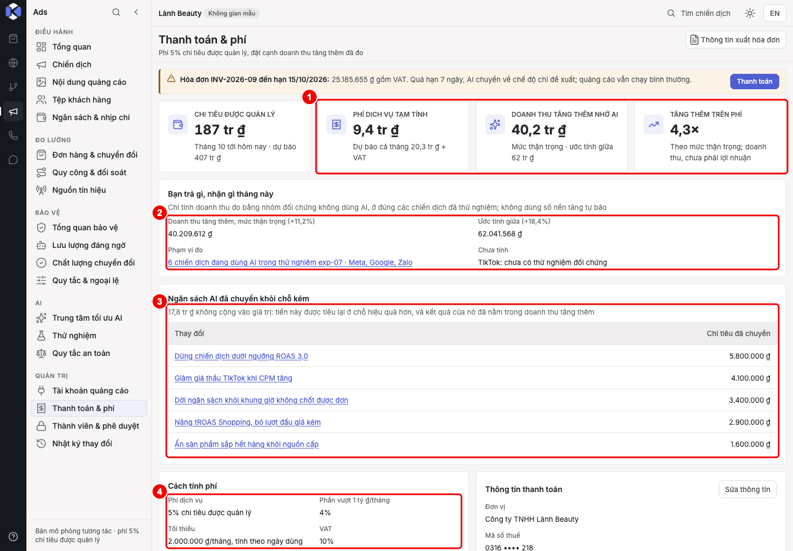Viewport: 793px width, 551px height.
Task: Select 'Lưu lượng đáng ngờ'
Action: point(89,245)
